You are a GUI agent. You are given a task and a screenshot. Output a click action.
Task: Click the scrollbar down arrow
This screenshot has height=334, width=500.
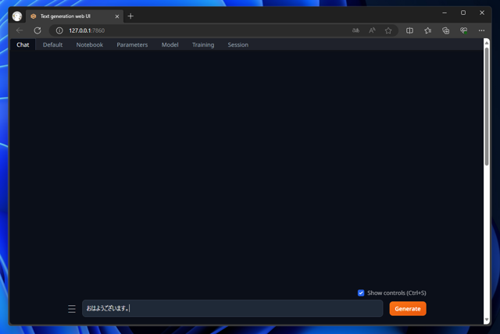487,320
